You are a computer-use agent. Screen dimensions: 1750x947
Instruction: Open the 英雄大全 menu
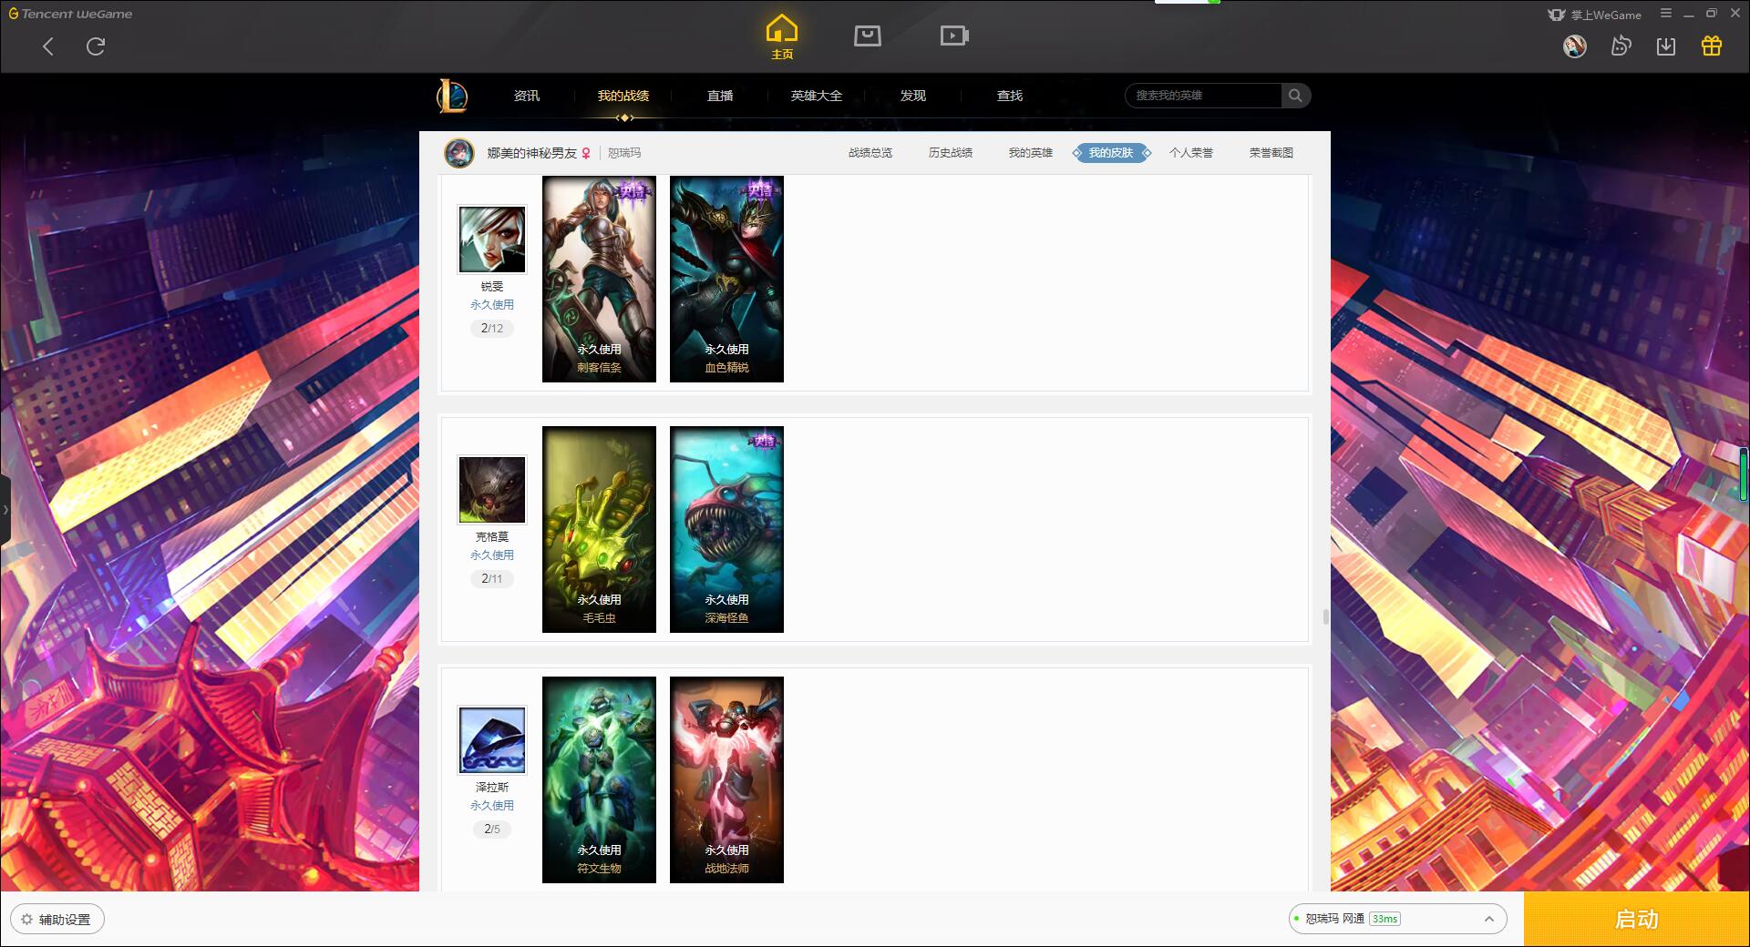(x=817, y=96)
